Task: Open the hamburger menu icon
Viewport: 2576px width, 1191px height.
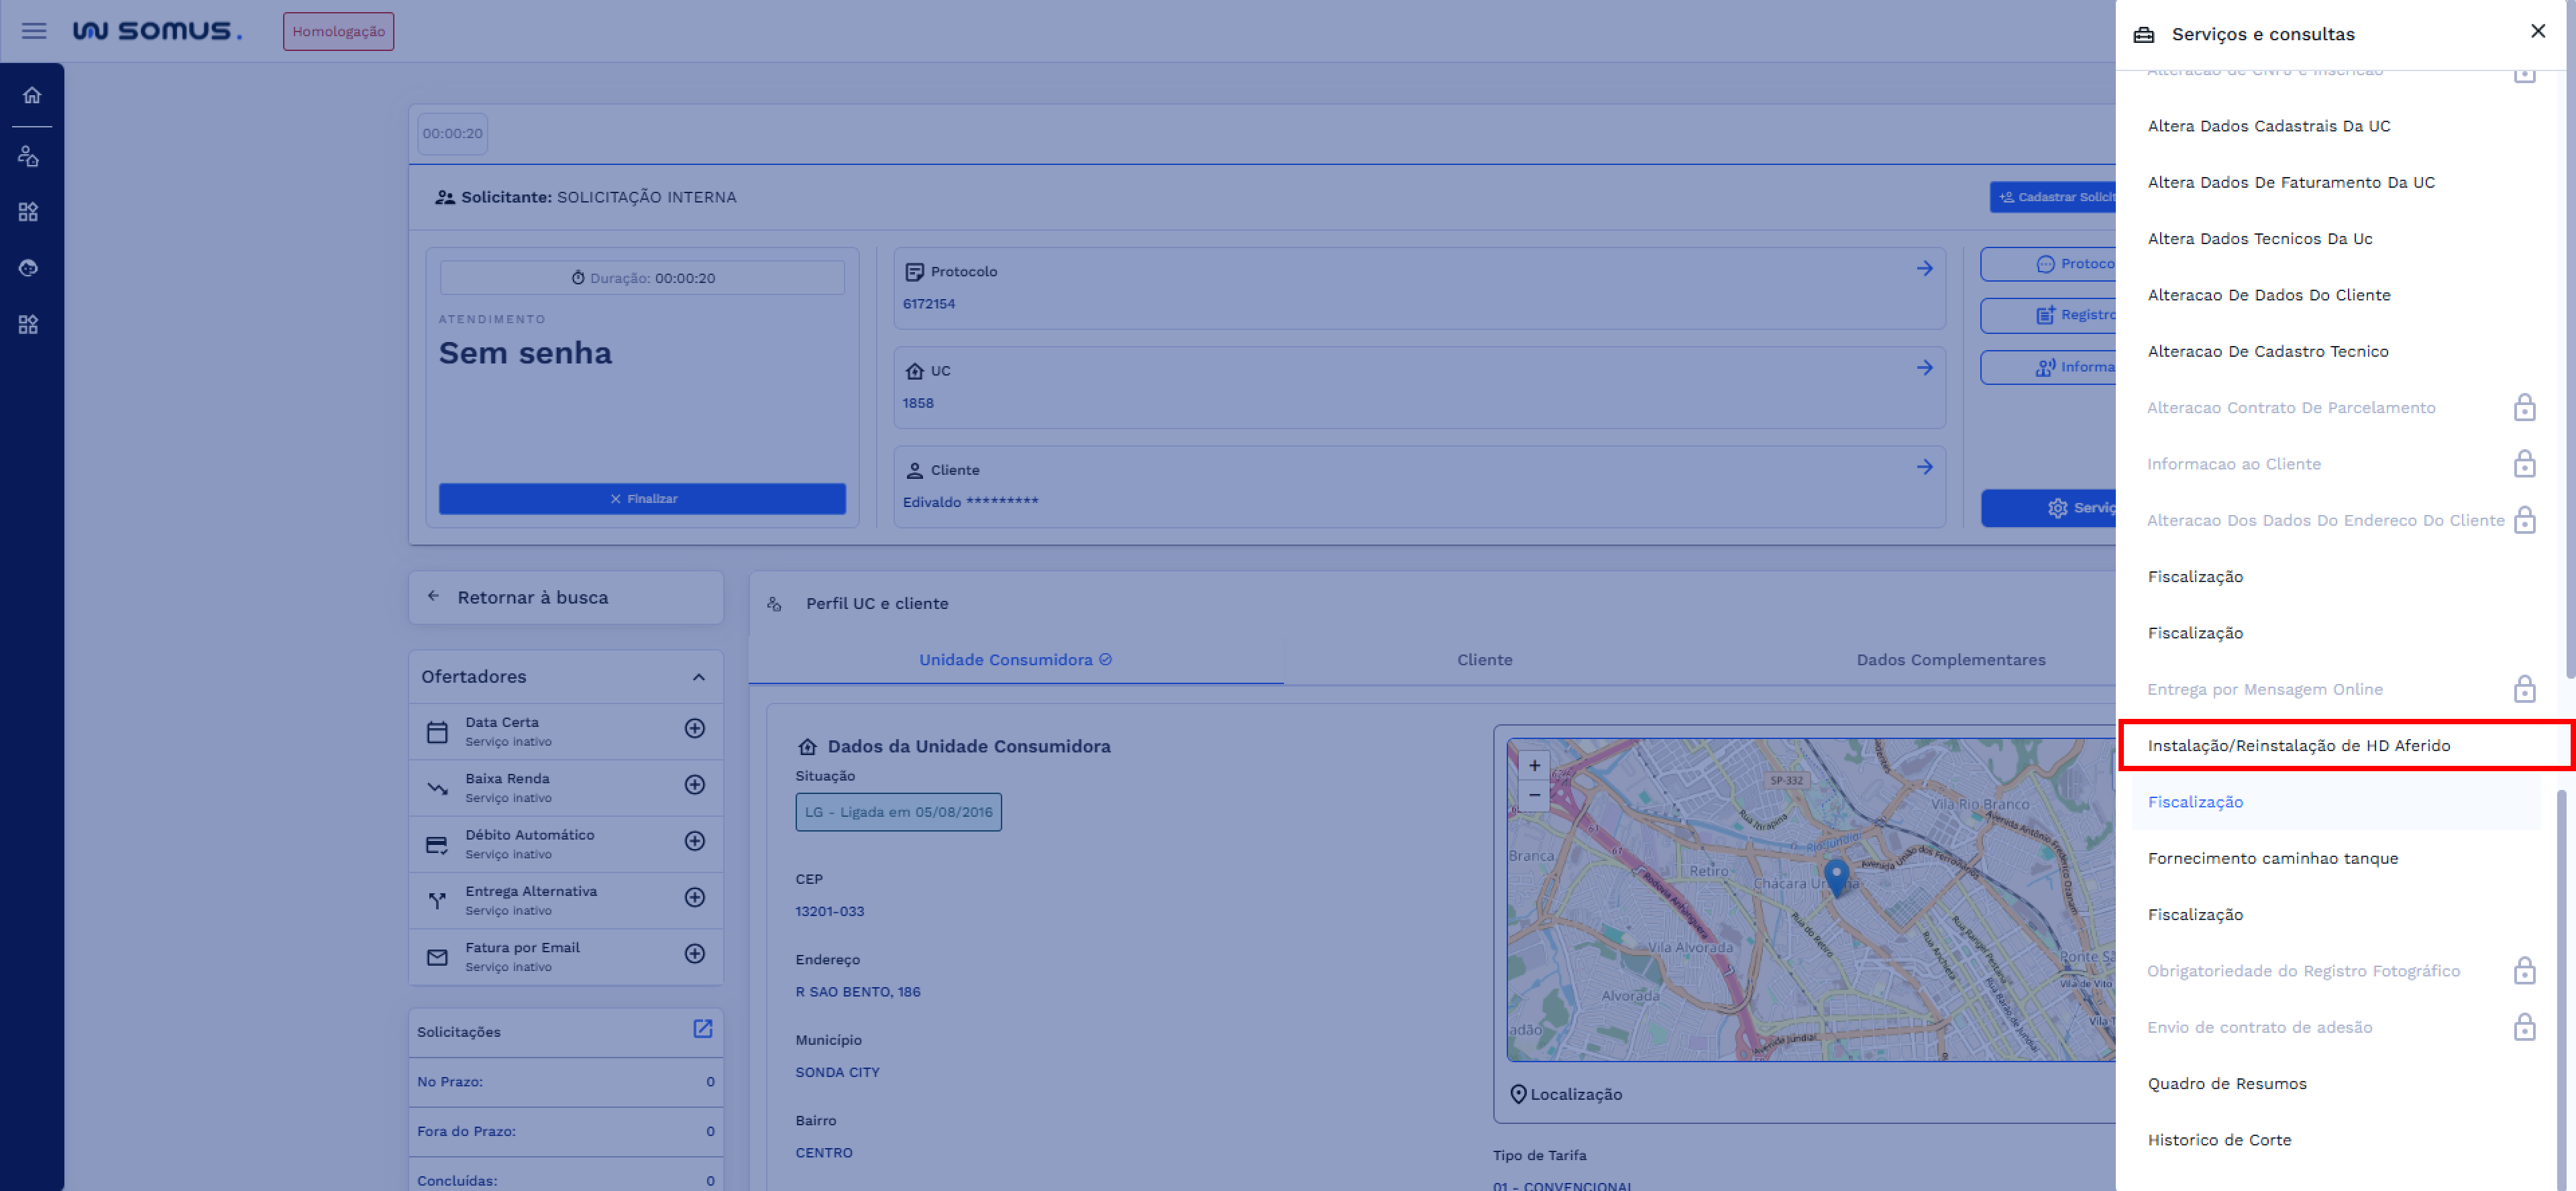Action: 34,31
